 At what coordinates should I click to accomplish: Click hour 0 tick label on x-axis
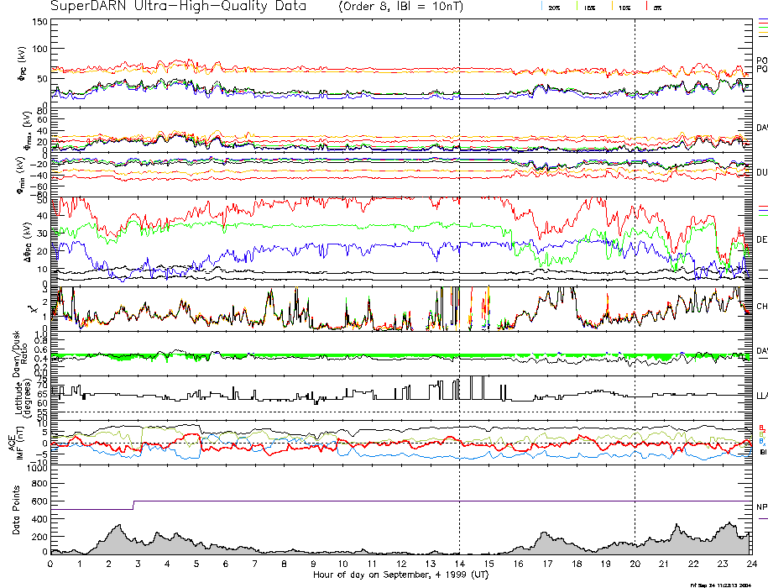50,564
